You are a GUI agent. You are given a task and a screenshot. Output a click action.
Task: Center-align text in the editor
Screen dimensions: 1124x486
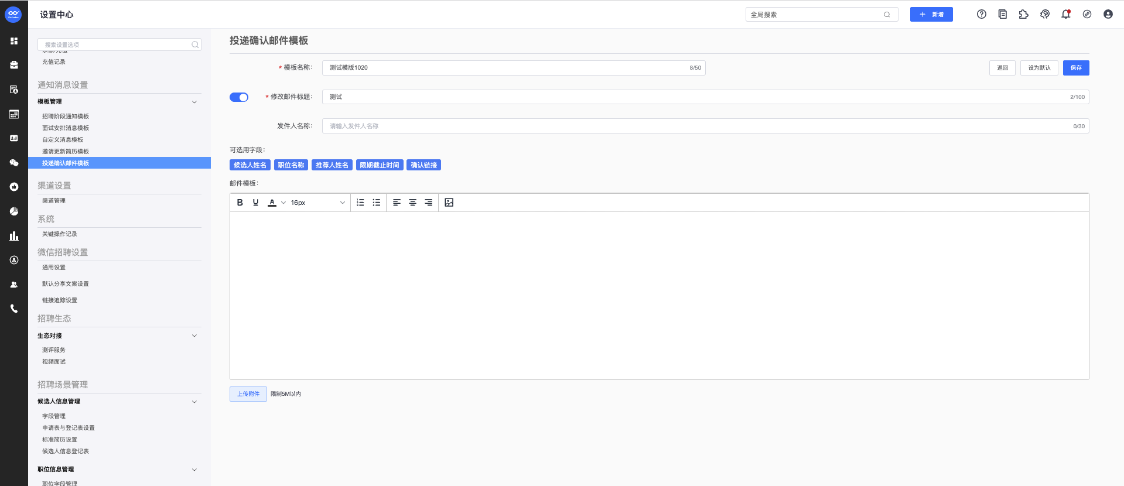(412, 203)
